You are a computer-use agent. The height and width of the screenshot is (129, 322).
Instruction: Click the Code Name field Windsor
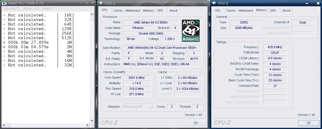(x=138, y=28)
